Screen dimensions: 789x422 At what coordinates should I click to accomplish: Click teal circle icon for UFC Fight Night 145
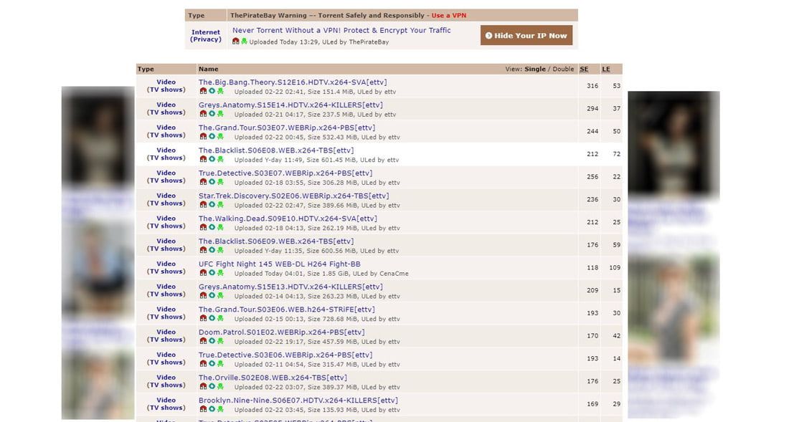(x=212, y=273)
